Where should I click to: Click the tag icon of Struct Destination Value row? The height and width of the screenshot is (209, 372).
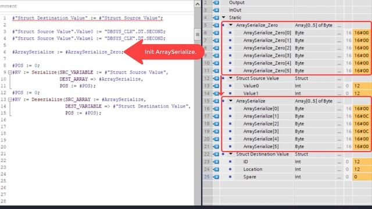tap(216, 154)
